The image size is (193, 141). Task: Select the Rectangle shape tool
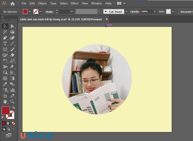coord(5,49)
